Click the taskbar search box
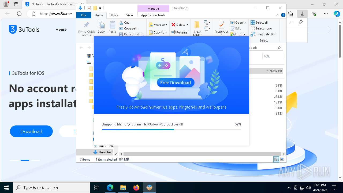This screenshot has height=193, width=343. [51, 188]
